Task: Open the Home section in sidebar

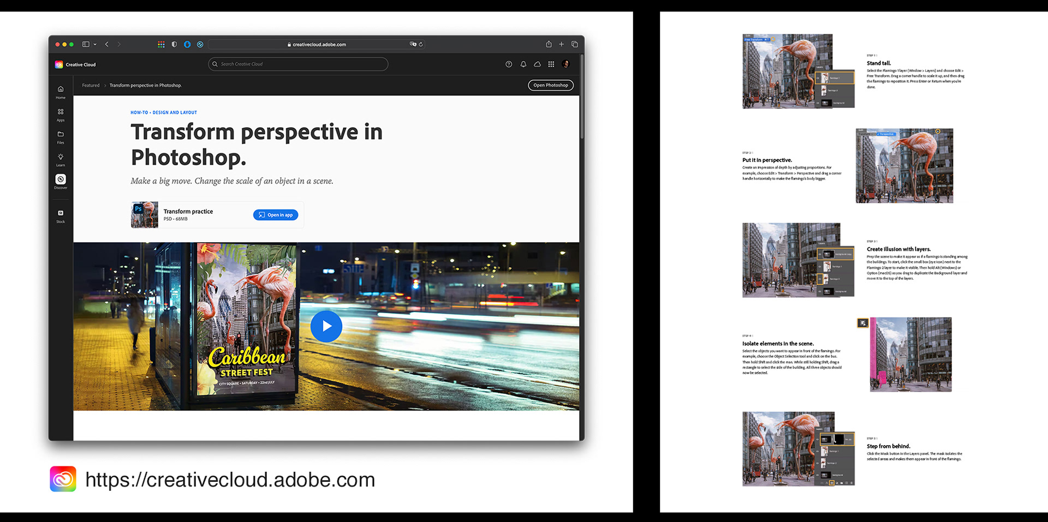Action: tap(61, 92)
